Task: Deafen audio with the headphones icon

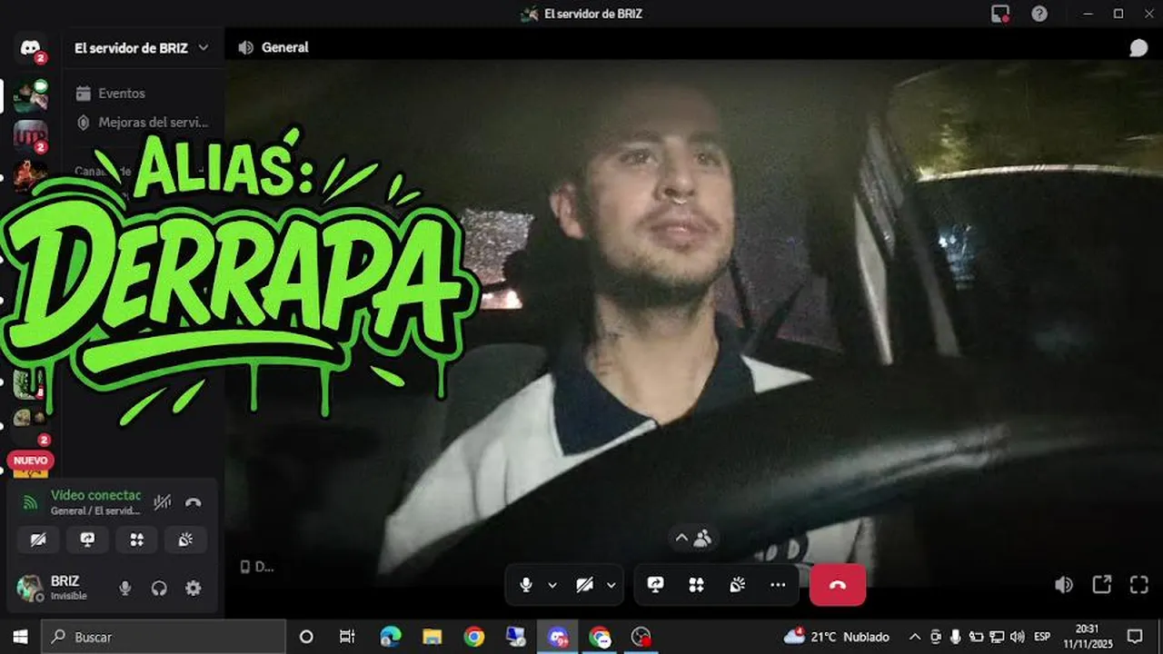Action: pyautogui.click(x=159, y=588)
